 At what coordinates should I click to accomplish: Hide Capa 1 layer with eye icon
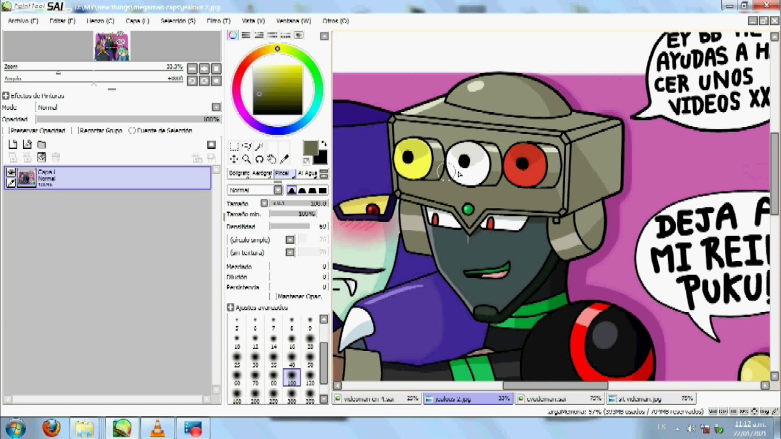point(11,173)
